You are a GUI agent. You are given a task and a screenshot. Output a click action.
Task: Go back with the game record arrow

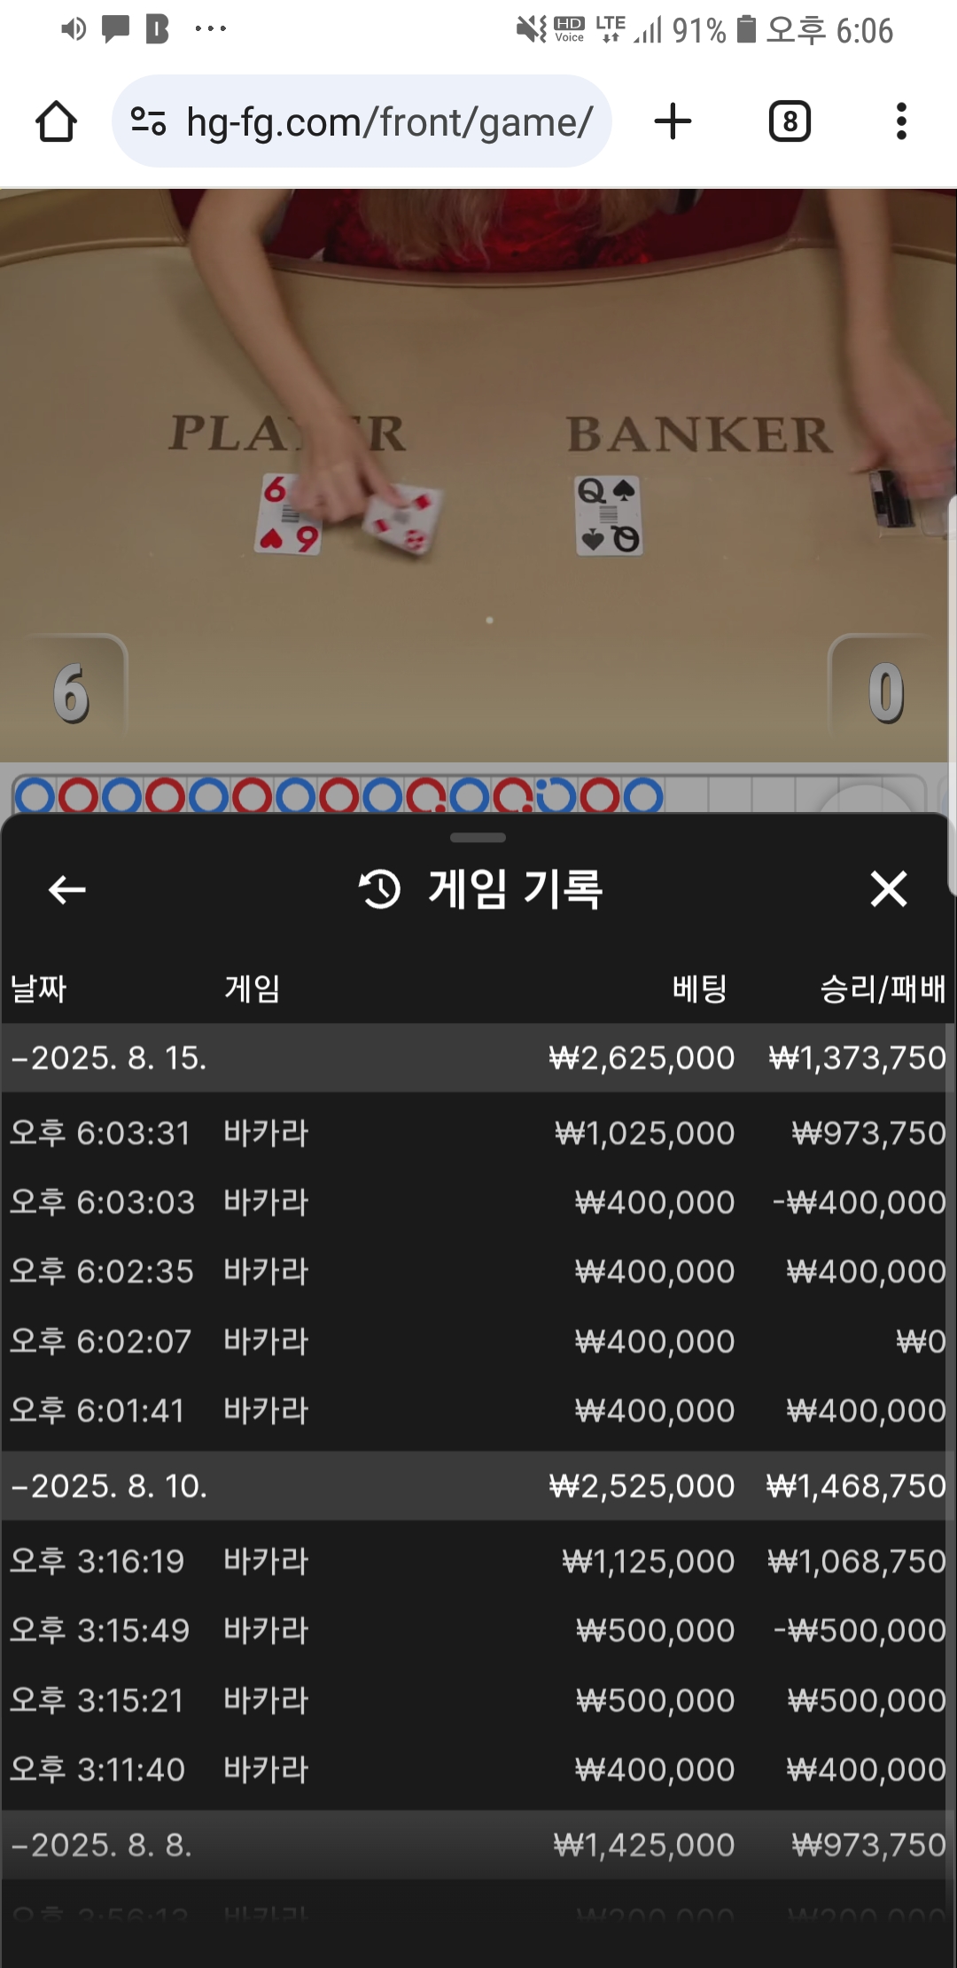[x=66, y=889]
